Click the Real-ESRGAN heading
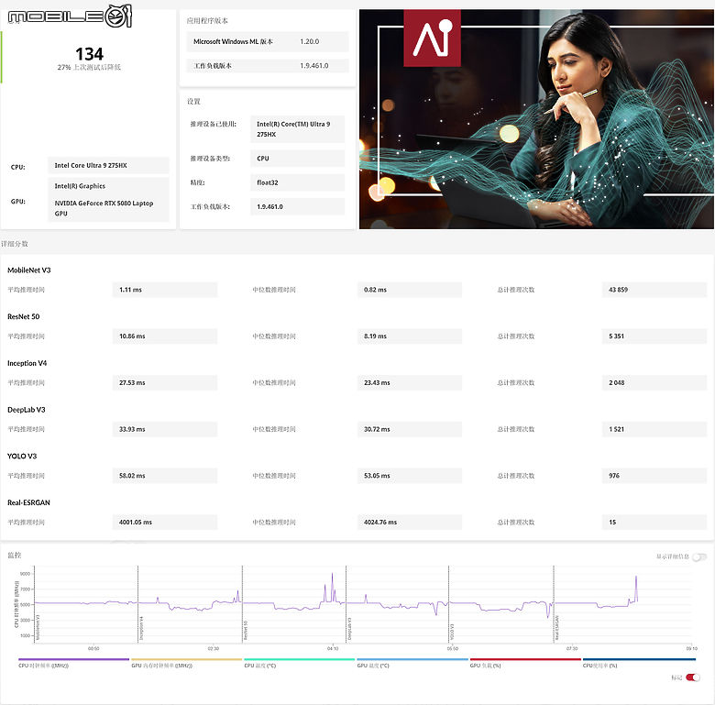Image resolution: width=715 pixels, height=705 pixels. click(28, 502)
